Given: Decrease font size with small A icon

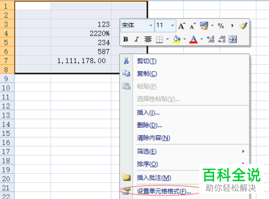Looking at the screenshot, I should point(193,26).
